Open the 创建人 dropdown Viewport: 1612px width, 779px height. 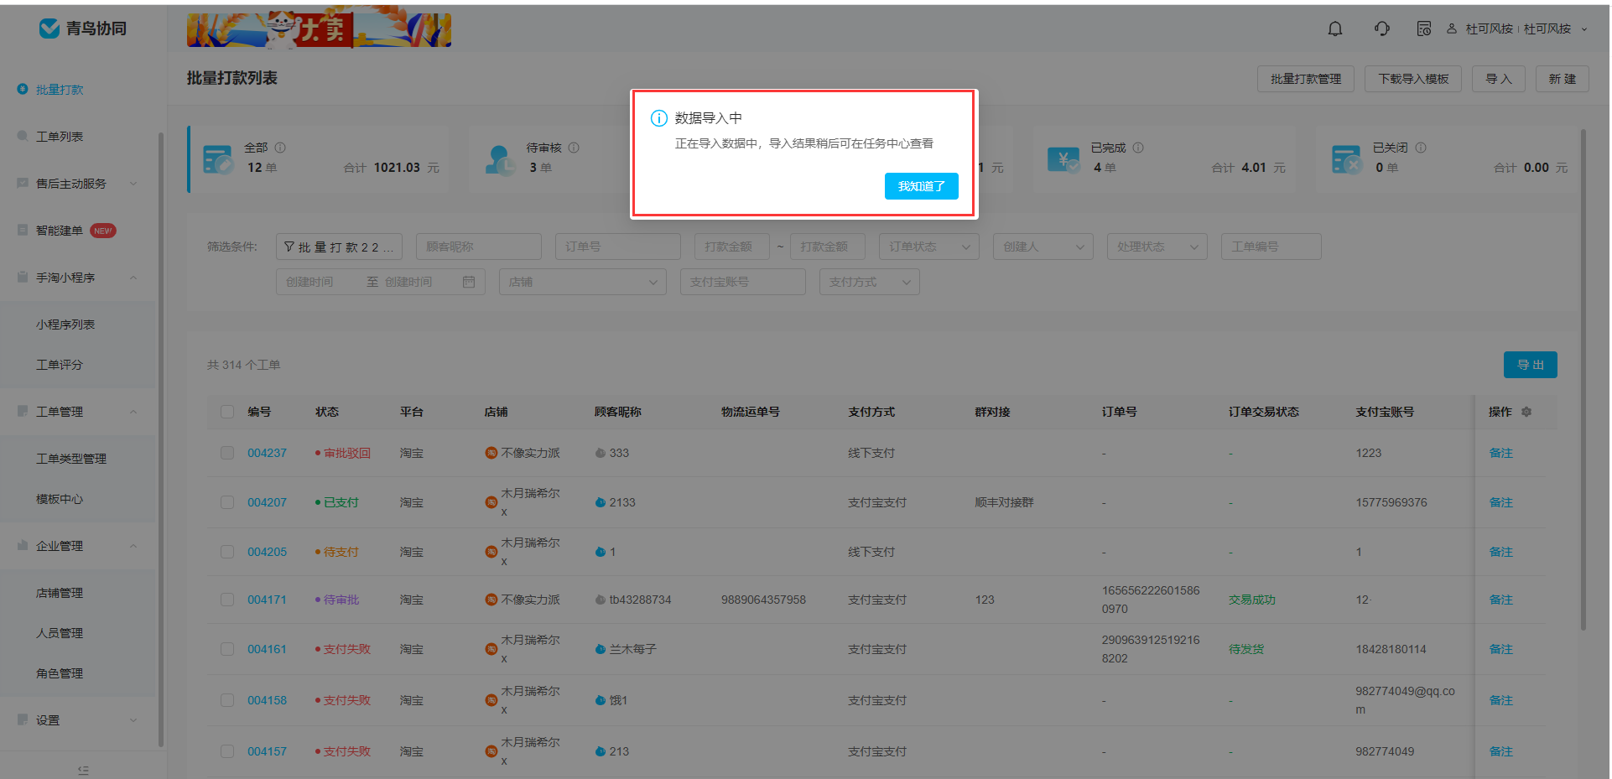[1043, 247]
